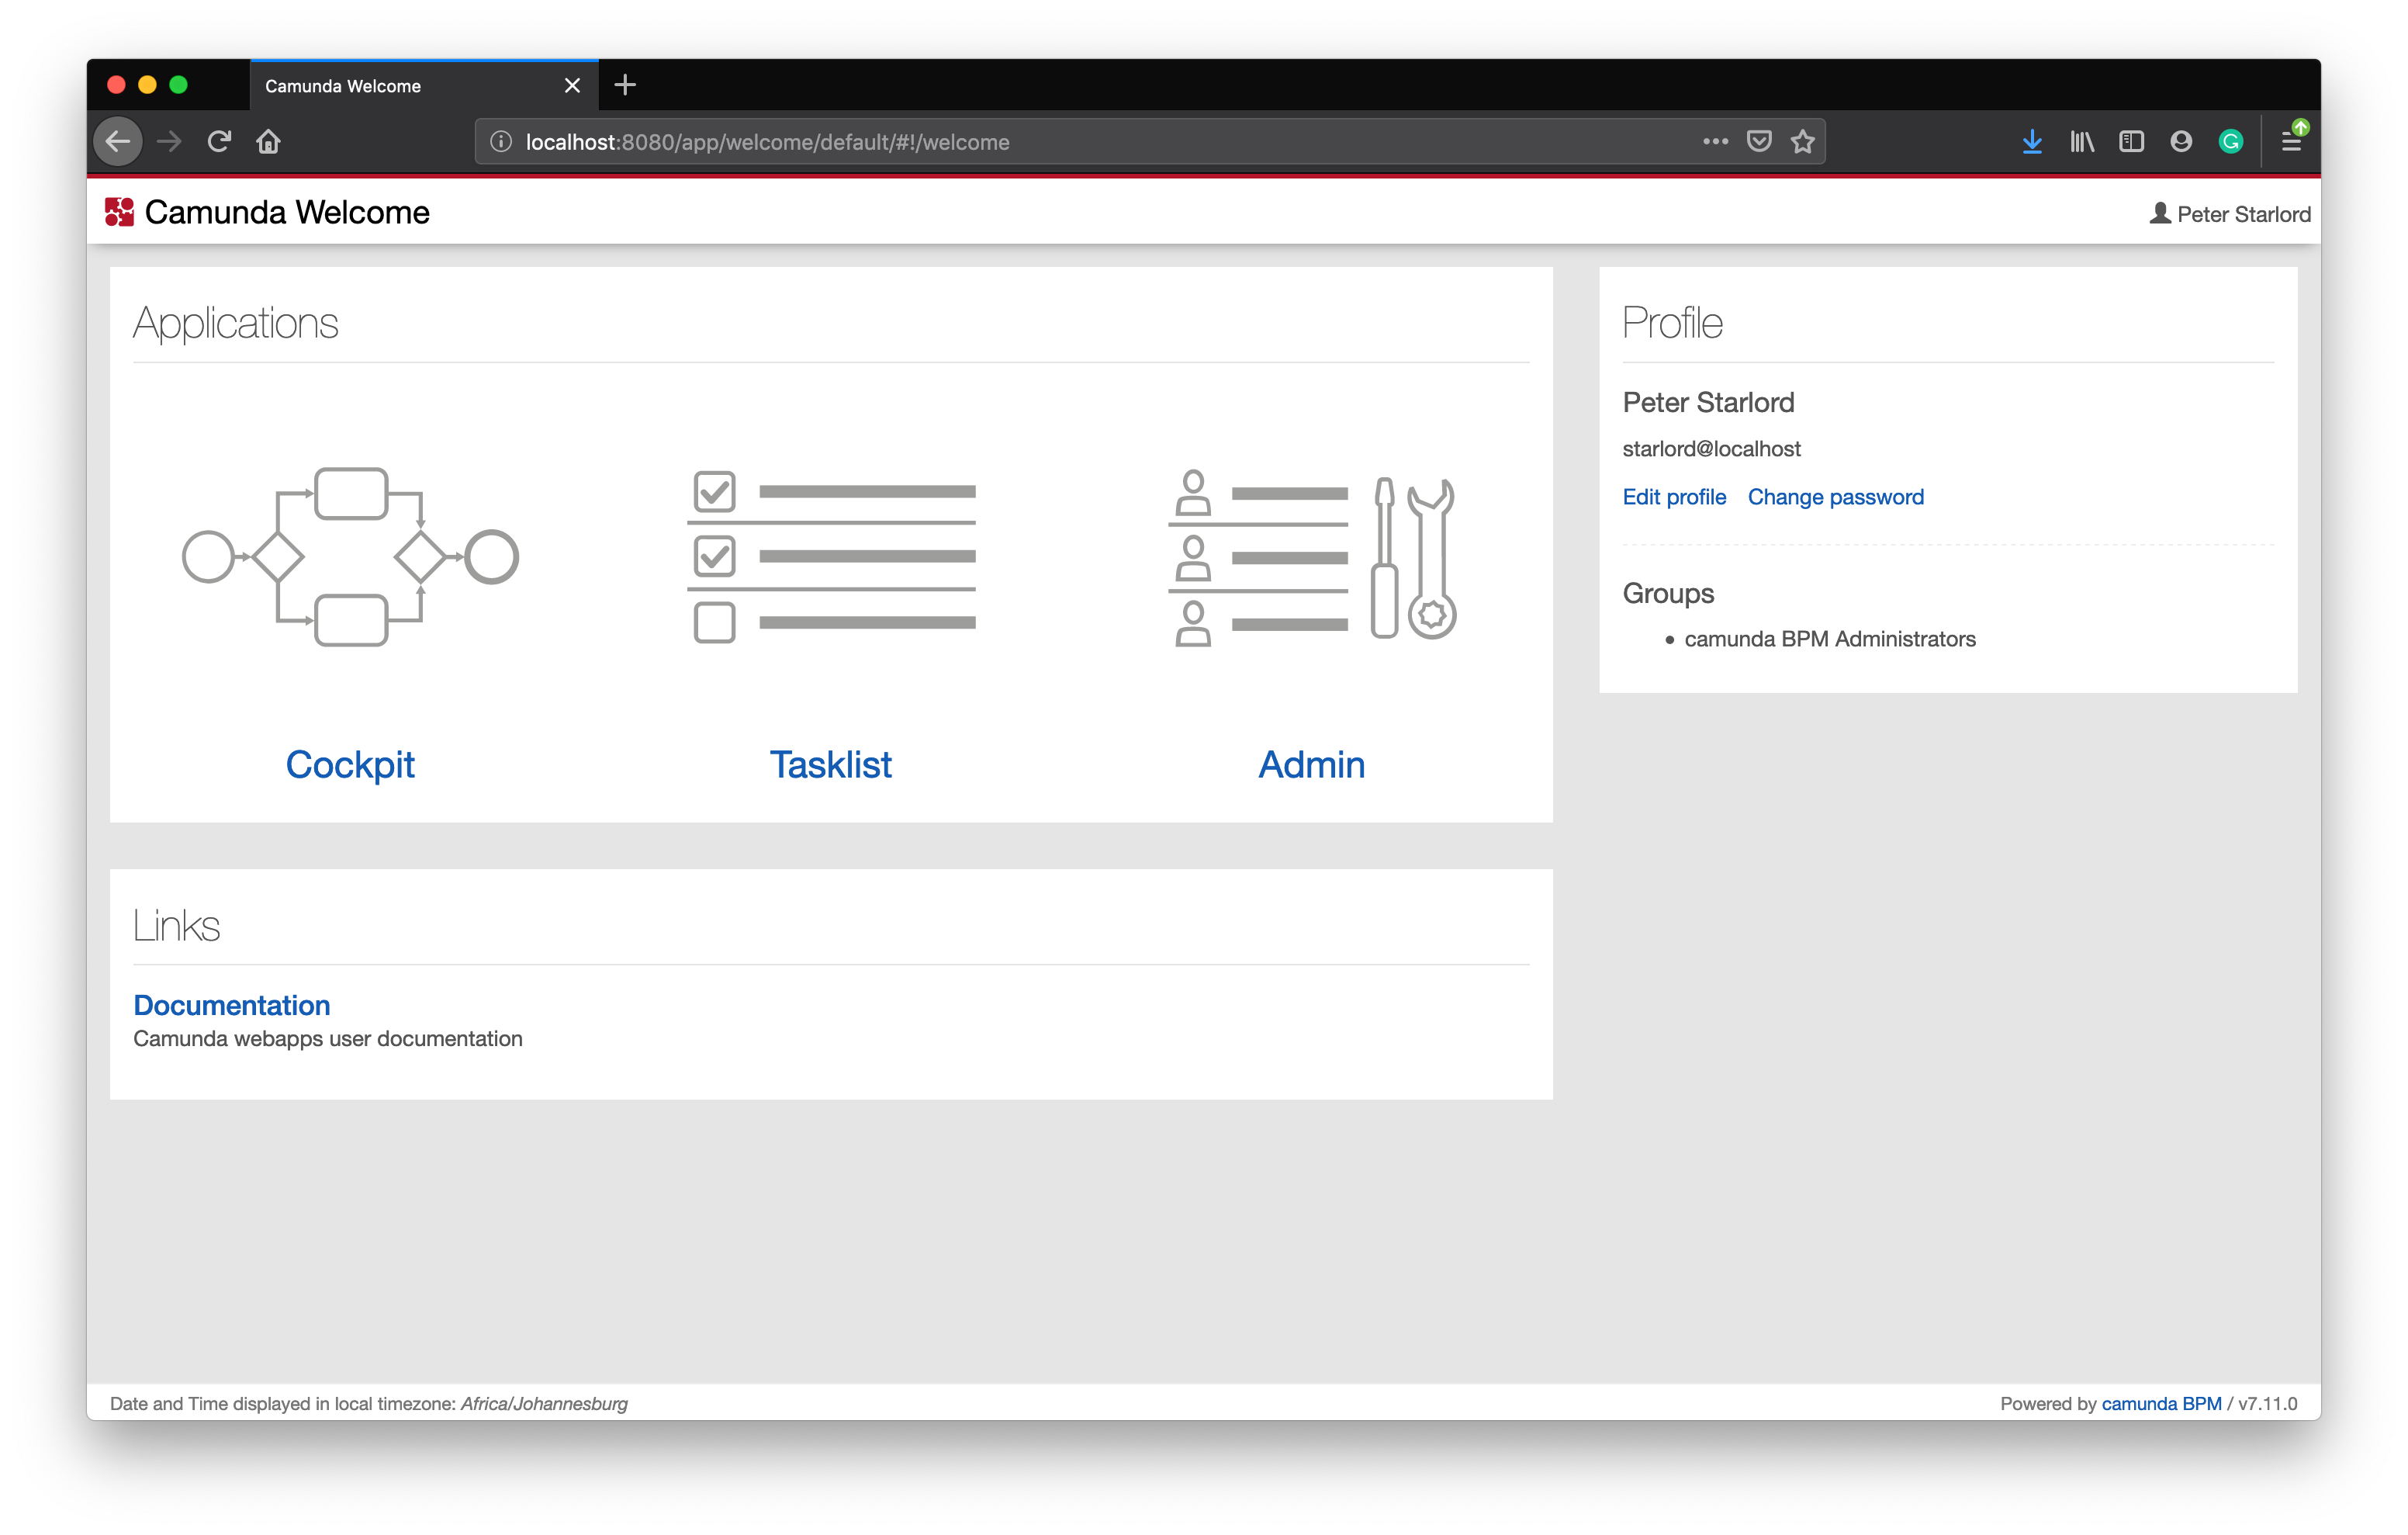Open a new browser tab
Viewport: 2408px width, 1535px height.
625,85
